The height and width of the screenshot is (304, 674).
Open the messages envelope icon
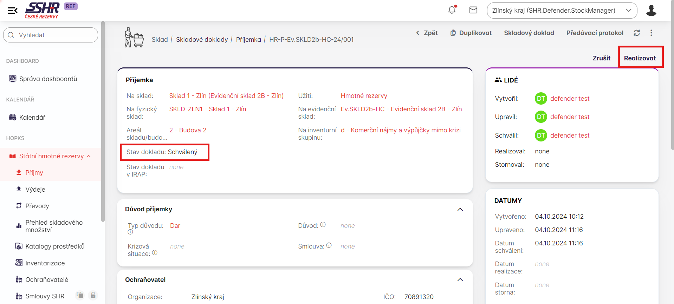[x=473, y=10]
